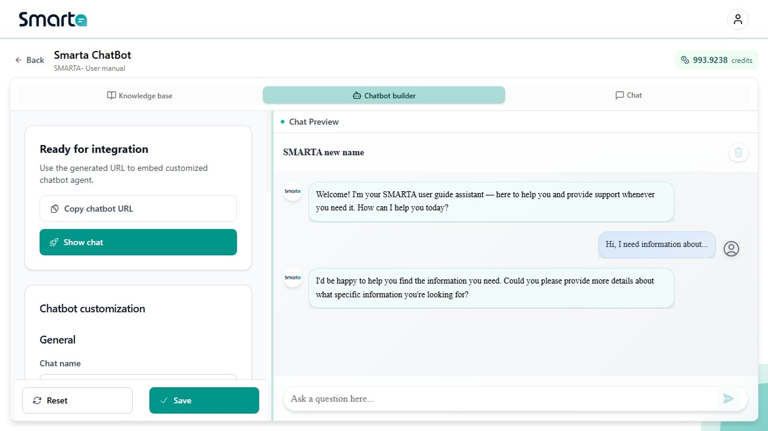Select the Chatbot builder tab
768x431 pixels.
click(x=384, y=95)
